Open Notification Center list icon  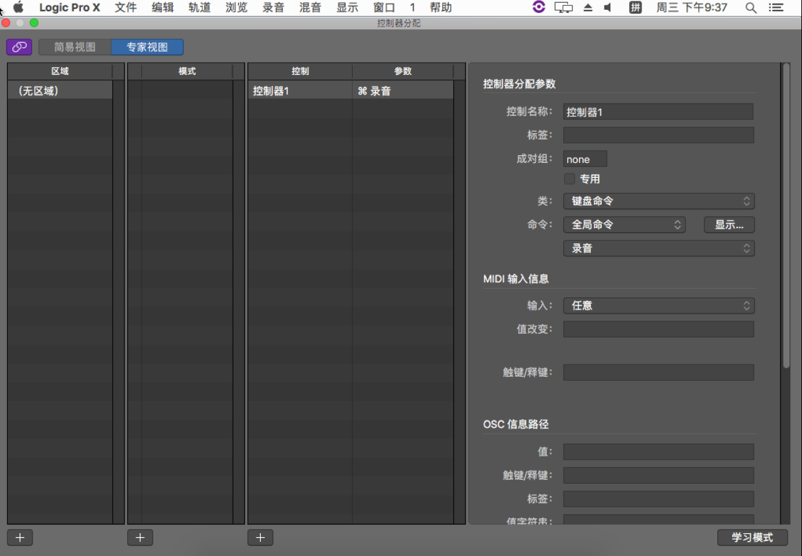[776, 8]
